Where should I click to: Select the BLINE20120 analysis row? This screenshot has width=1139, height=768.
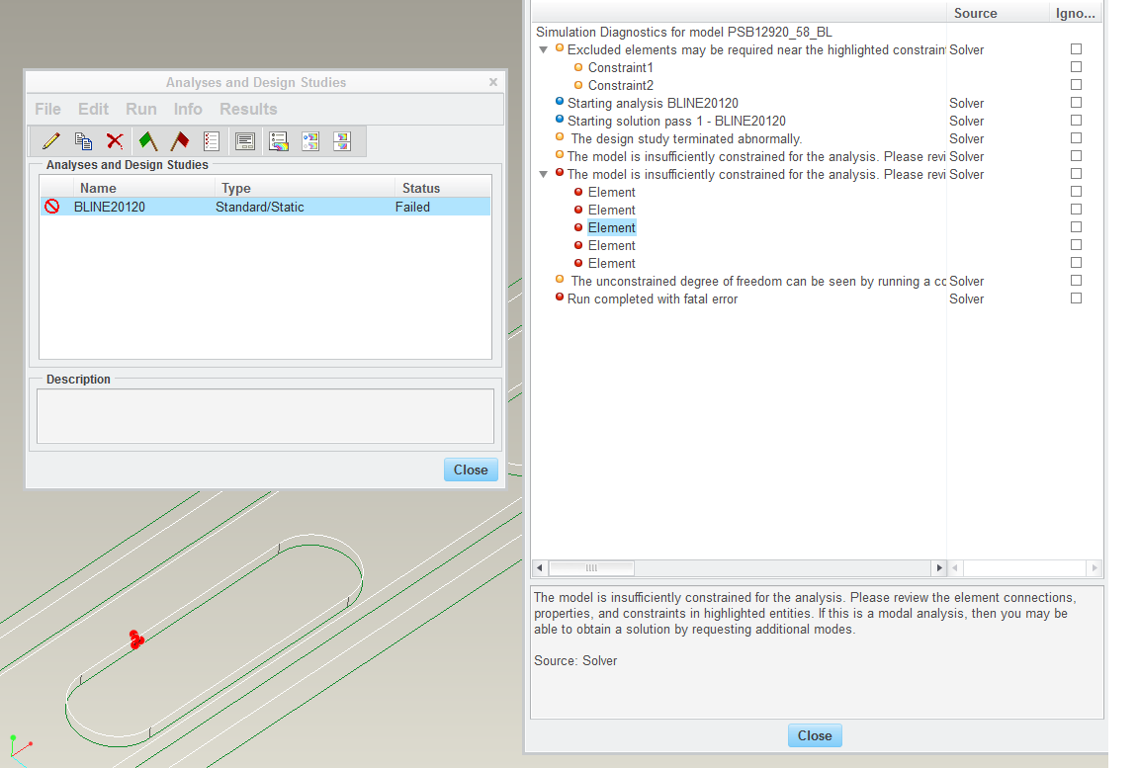(265, 207)
